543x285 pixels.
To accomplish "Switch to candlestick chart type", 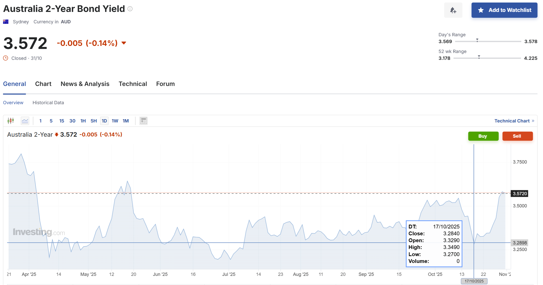I will tap(11, 121).
